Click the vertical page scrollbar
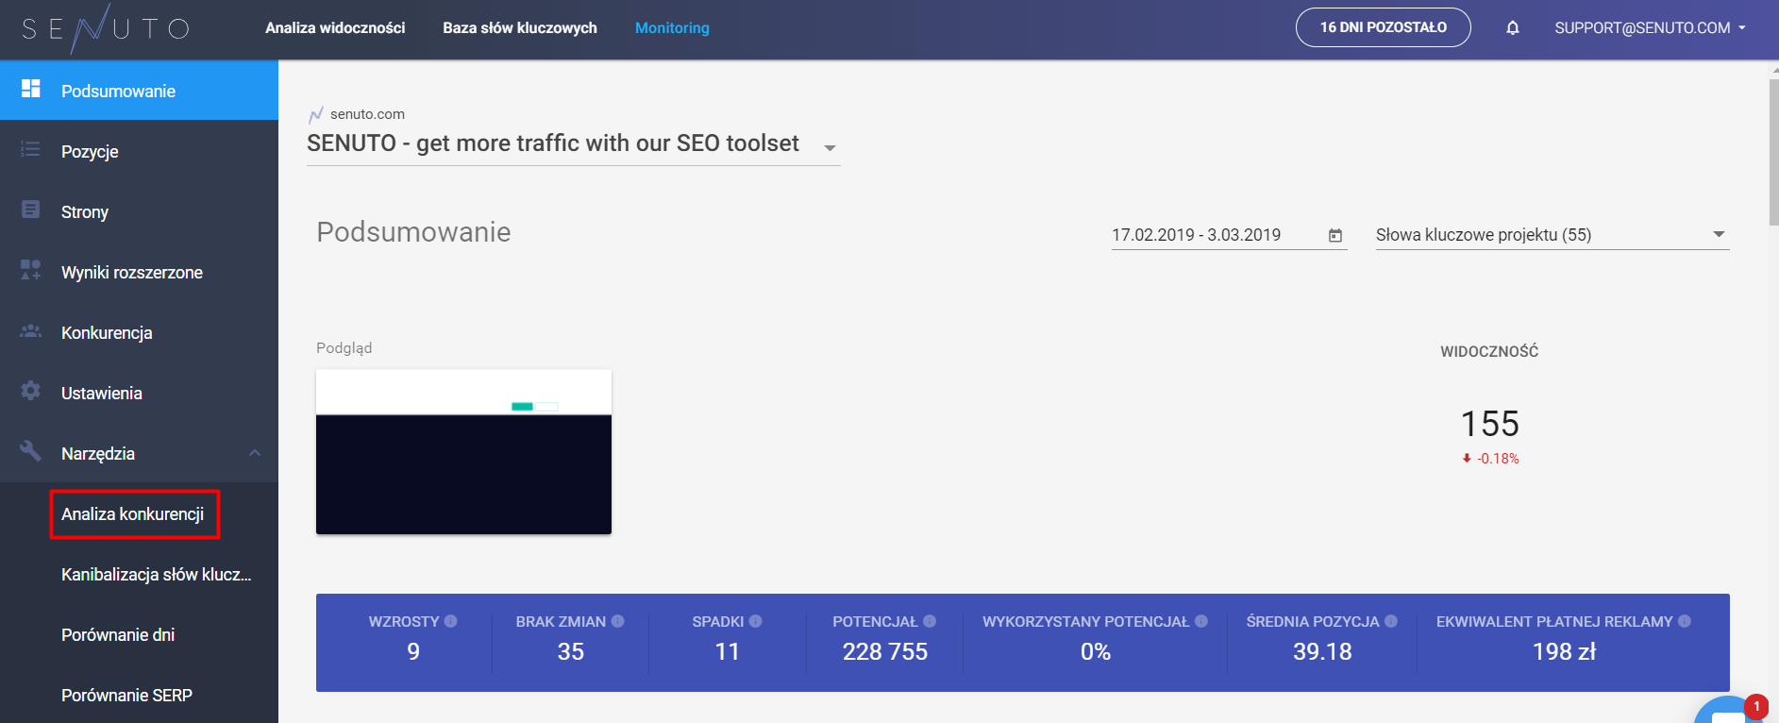Viewport: 1779px width, 723px height. click(1773, 151)
